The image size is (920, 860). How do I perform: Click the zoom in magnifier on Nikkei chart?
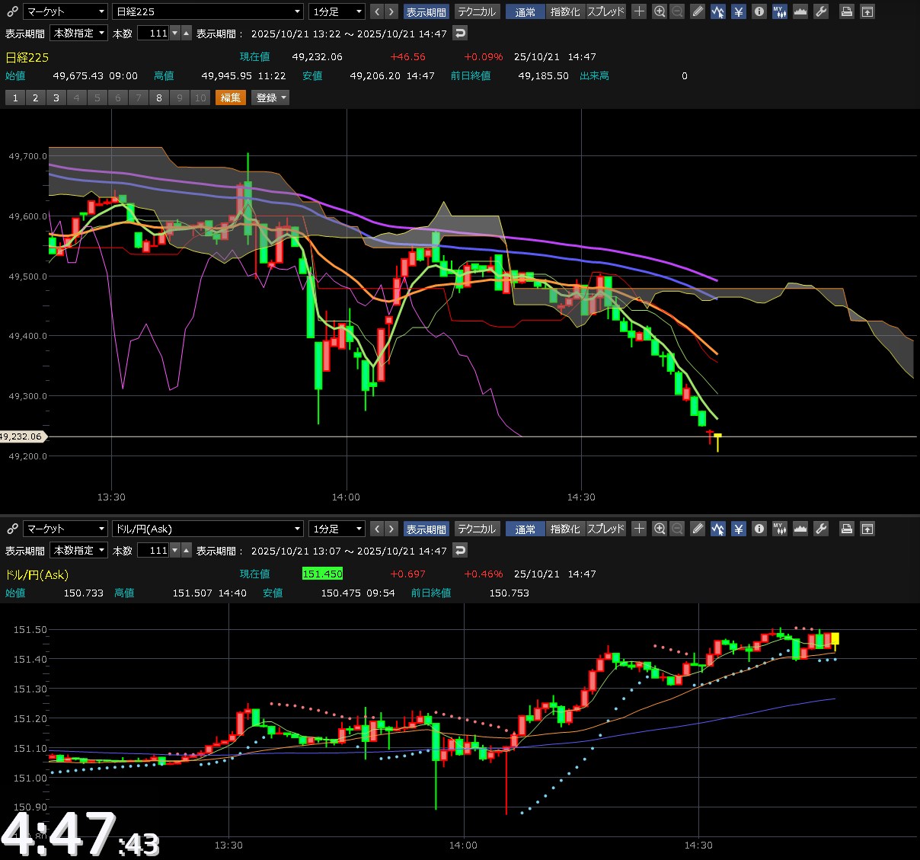(x=660, y=11)
